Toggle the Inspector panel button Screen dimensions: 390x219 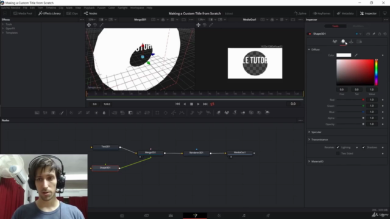pos(368,13)
